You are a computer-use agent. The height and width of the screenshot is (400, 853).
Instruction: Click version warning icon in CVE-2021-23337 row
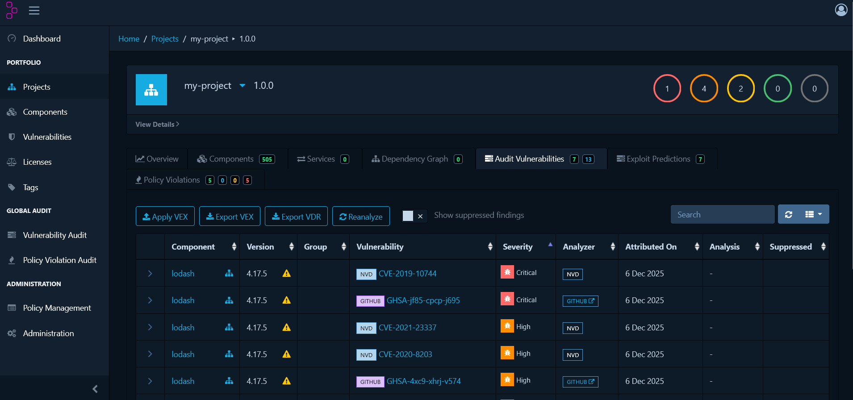tap(287, 327)
